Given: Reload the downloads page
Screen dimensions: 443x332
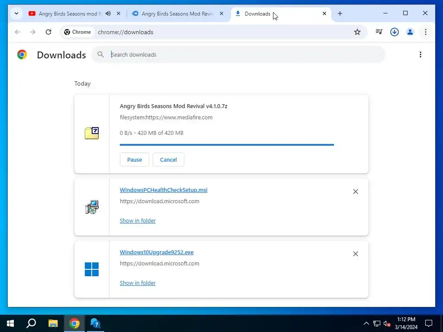Looking at the screenshot, I should click(48, 32).
